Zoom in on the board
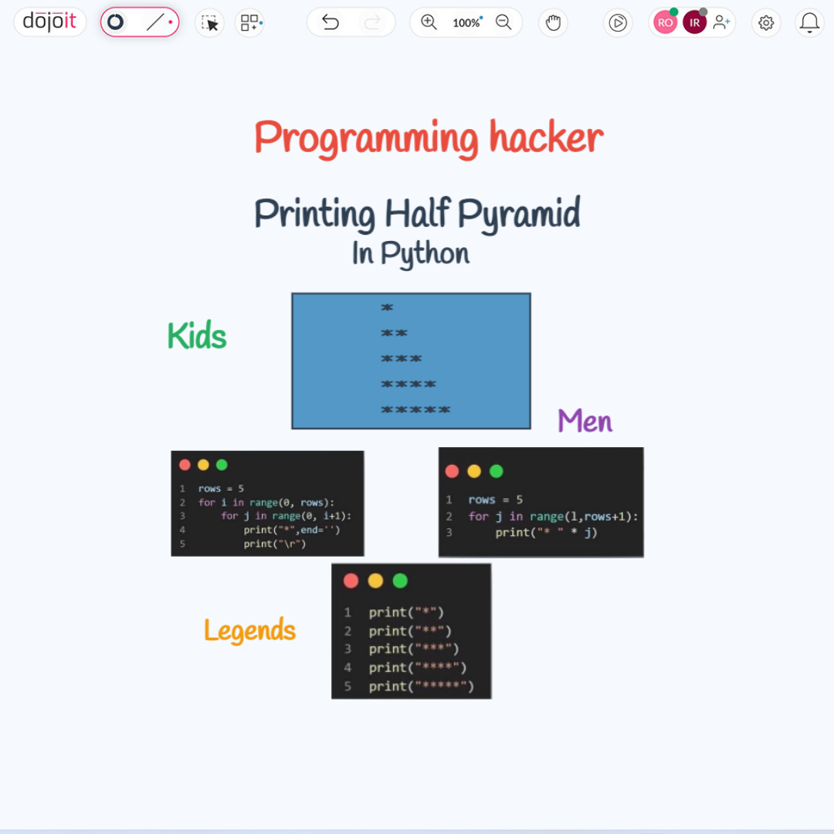This screenshot has width=834, height=834. 429,22
